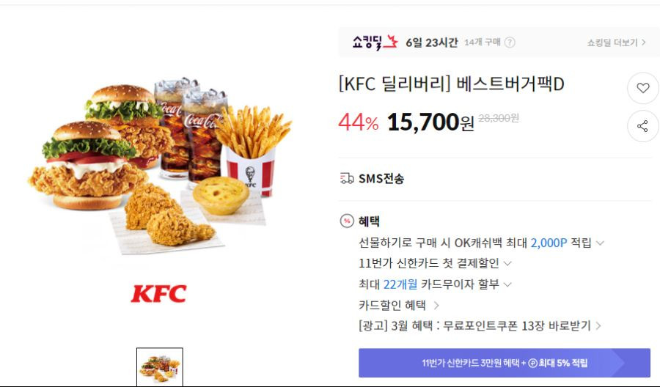The height and width of the screenshot is (387, 660).
Task: Click the SMS전송 delivery truck icon
Action: tap(347, 178)
